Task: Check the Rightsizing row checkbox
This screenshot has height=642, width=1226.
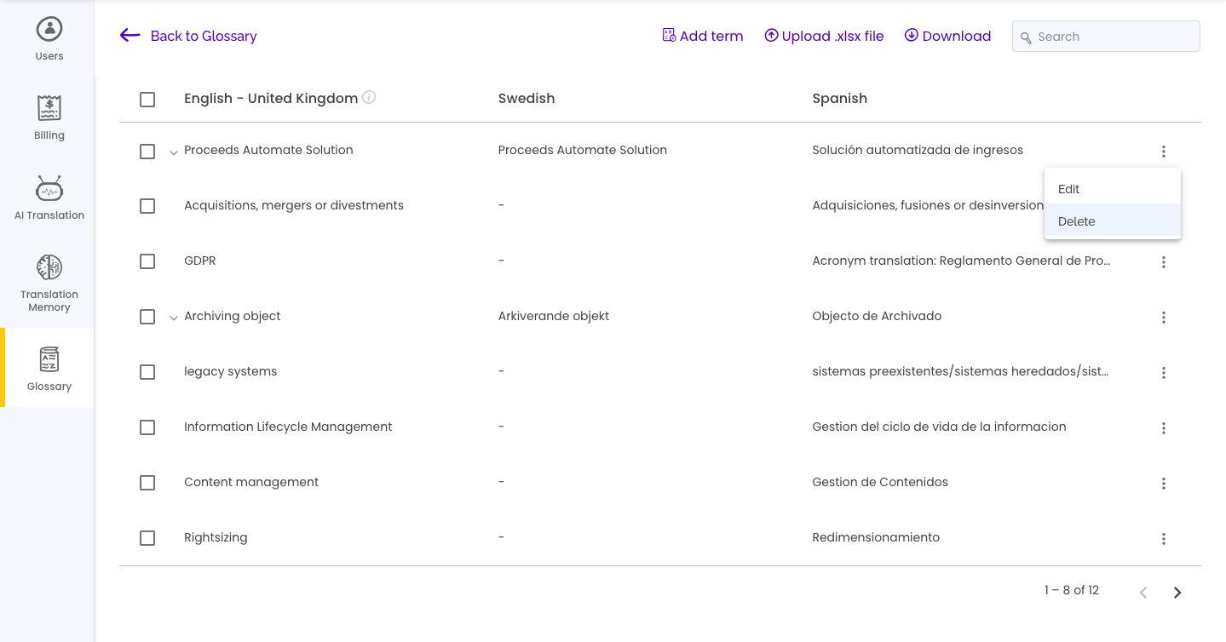Action: (147, 538)
